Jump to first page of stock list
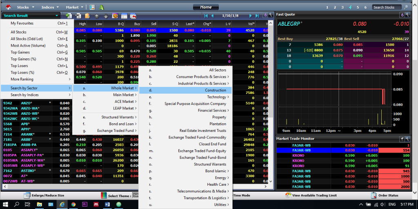418x209 pixels. click(x=206, y=16)
